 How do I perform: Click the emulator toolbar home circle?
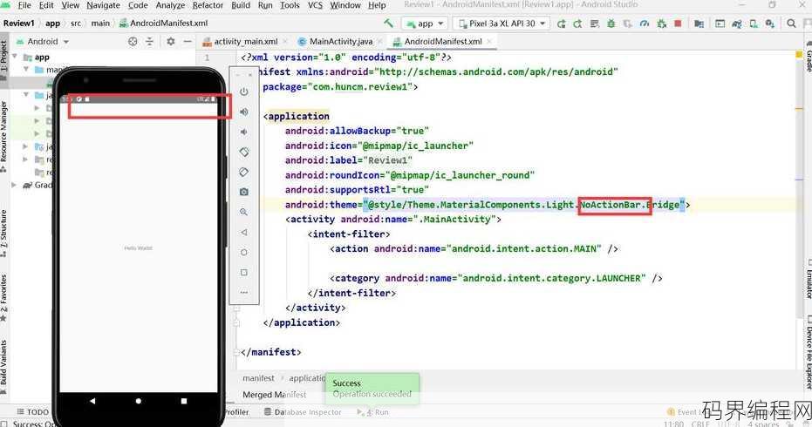tap(244, 253)
